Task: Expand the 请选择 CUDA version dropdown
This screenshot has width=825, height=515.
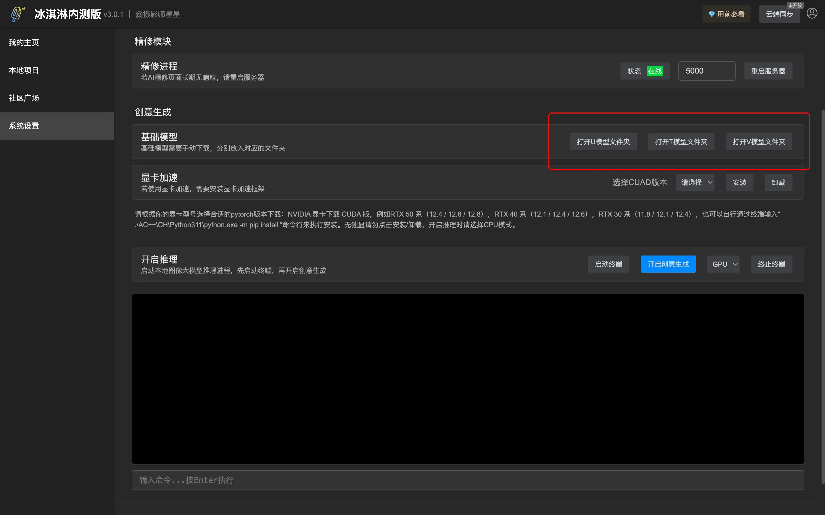Action: coord(695,183)
